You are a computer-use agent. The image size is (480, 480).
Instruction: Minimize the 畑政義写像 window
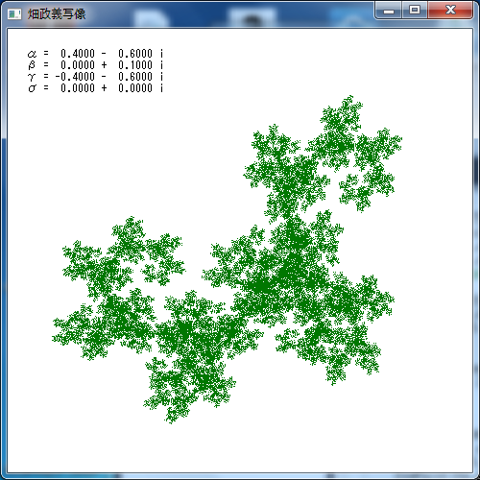[389, 11]
